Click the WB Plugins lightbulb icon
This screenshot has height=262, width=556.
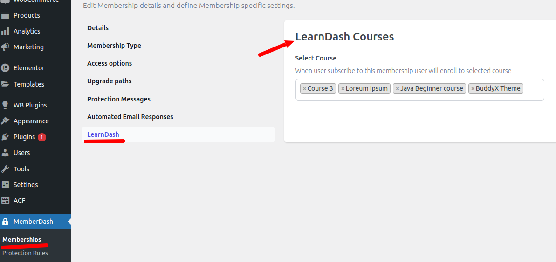click(6, 105)
